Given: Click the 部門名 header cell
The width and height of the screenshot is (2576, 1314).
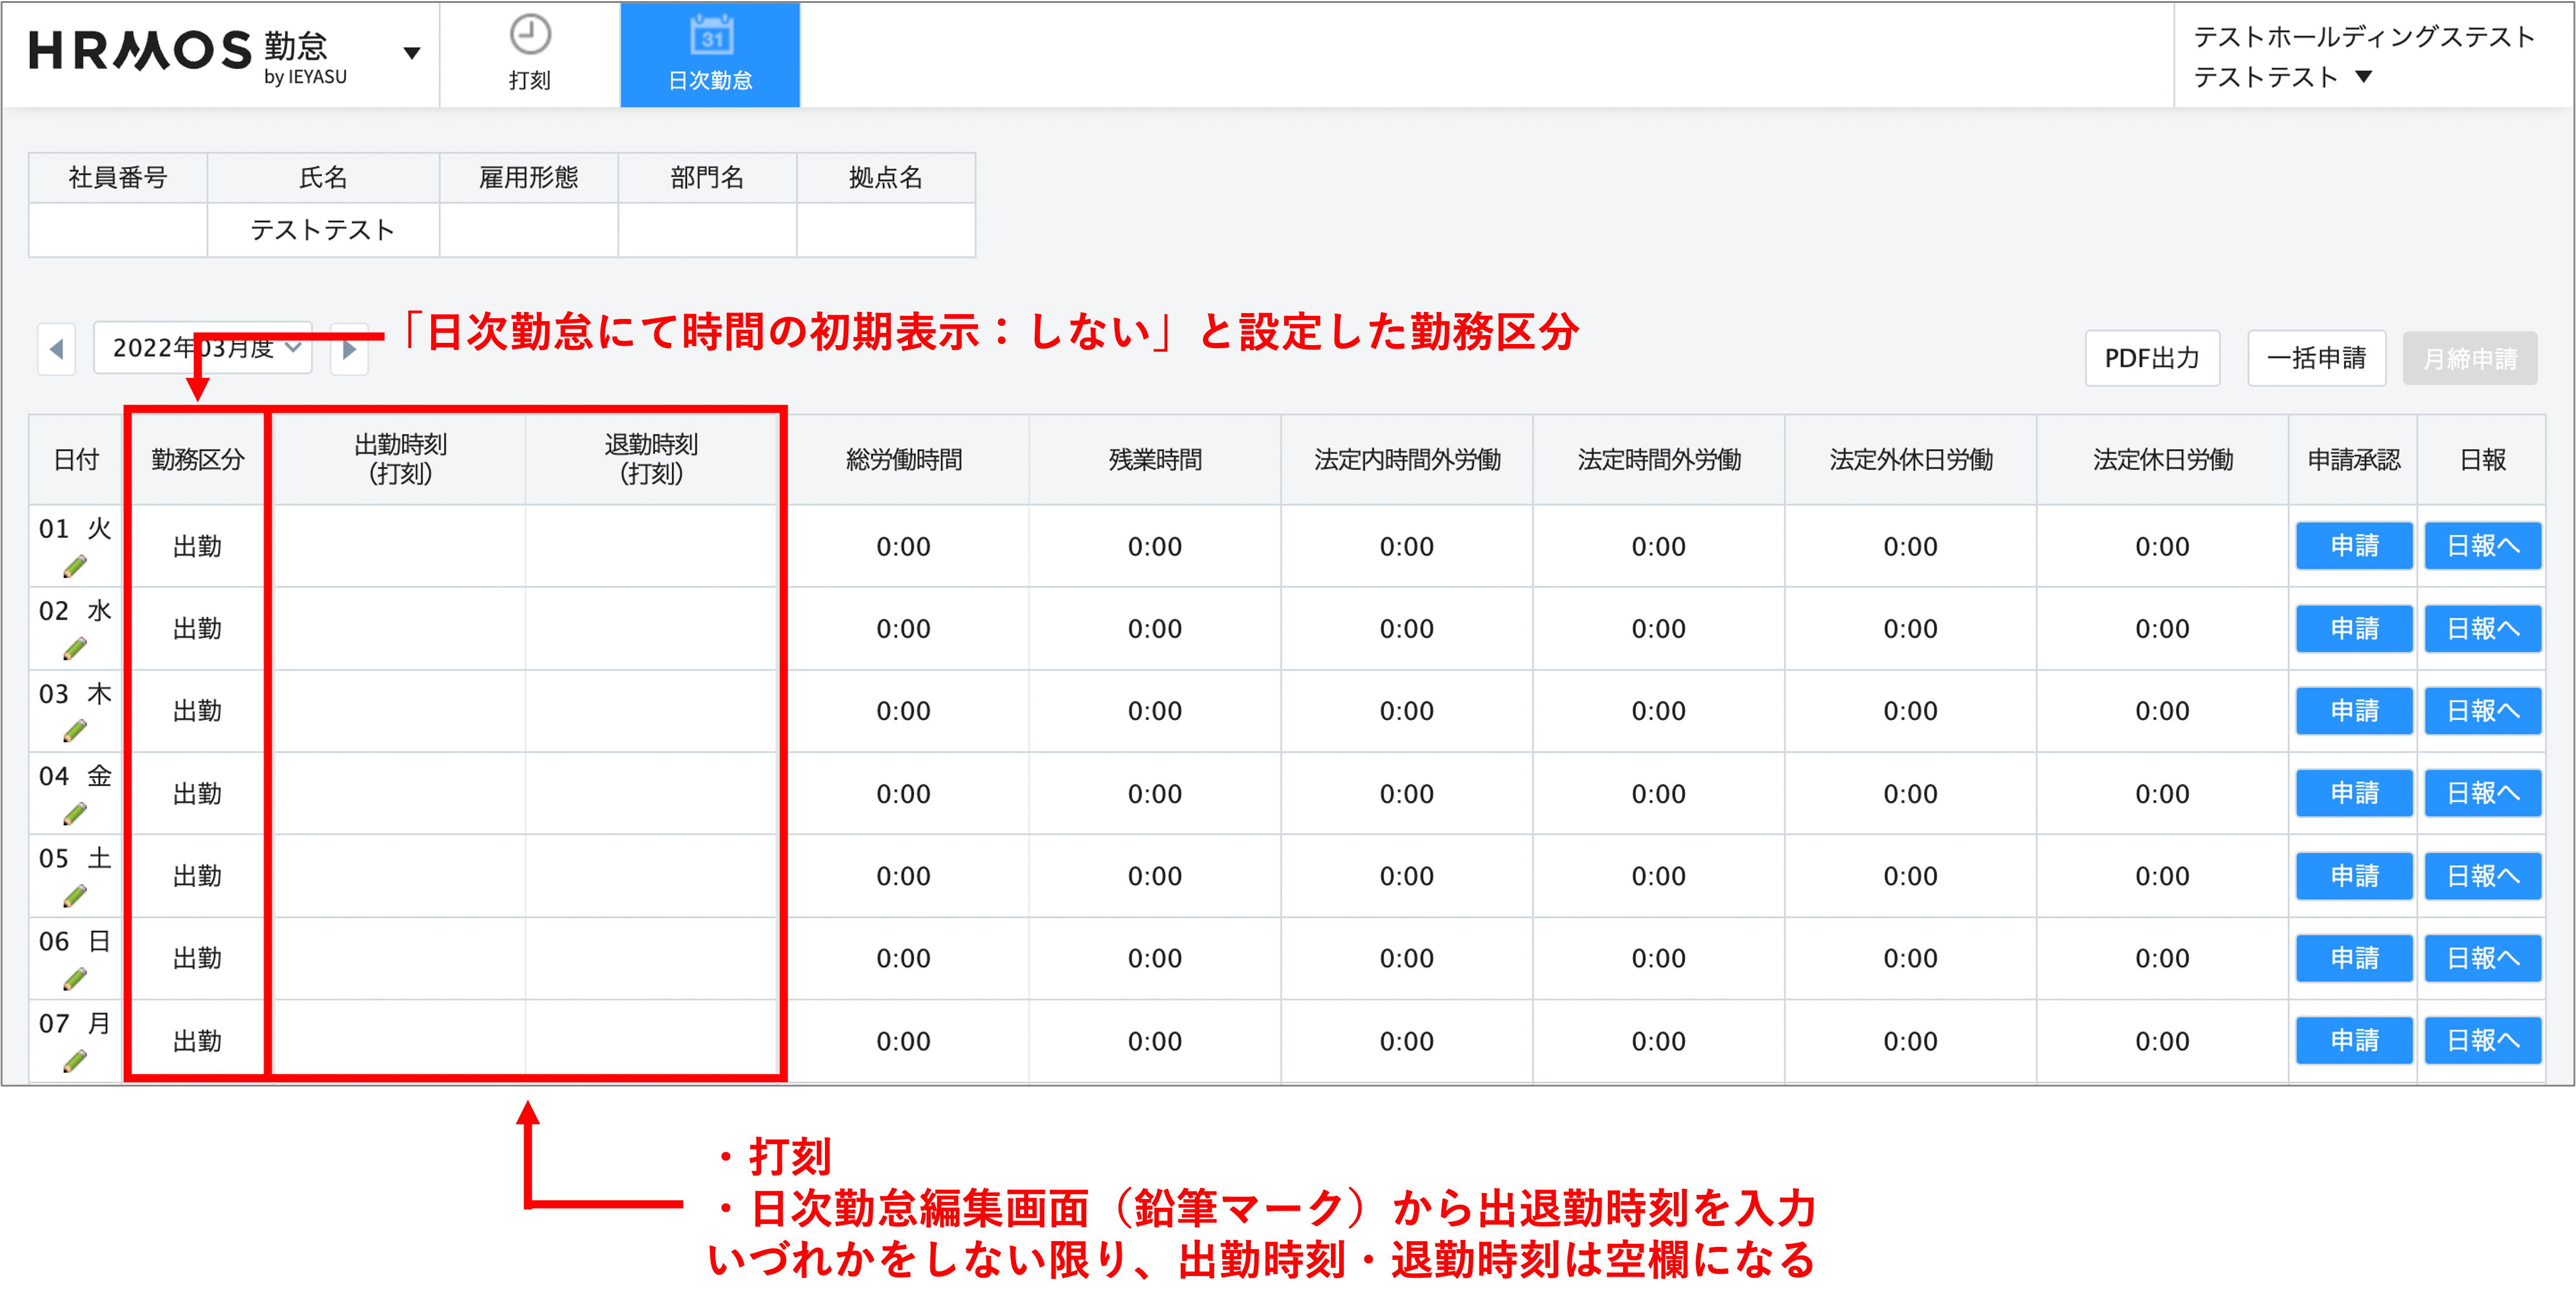Looking at the screenshot, I should click(x=707, y=178).
